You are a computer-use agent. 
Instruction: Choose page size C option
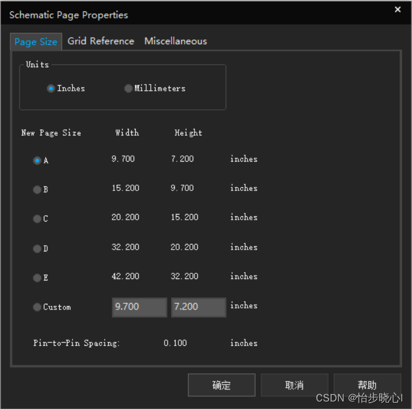[37, 219]
